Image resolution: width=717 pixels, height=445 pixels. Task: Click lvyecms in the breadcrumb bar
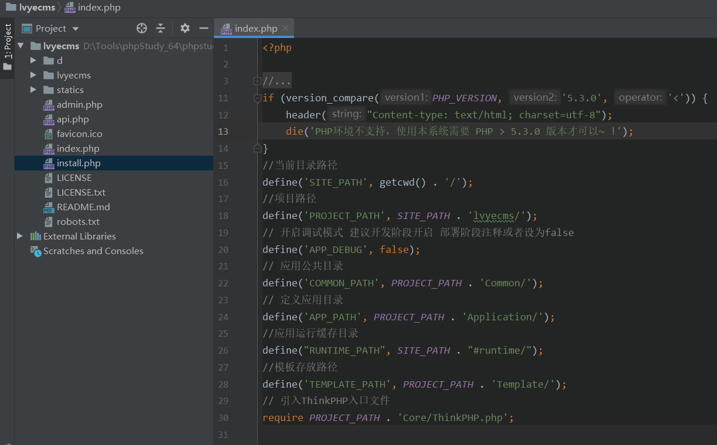click(36, 8)
